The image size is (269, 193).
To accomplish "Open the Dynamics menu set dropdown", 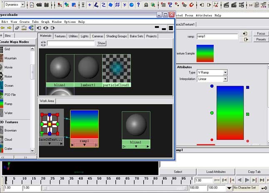I will [22, 5].
